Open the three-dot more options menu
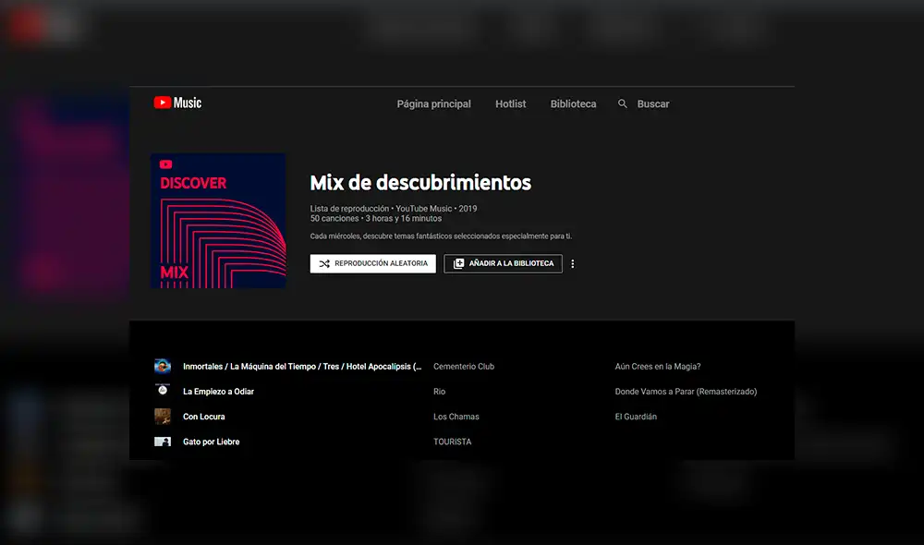 point(573,263)
